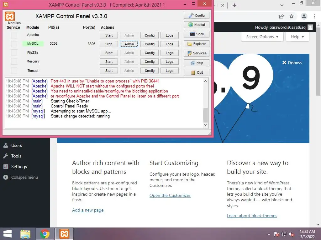321x240 pixels.
Task: Toggle the Tomcat service checkbox
Action: point(14,70)
